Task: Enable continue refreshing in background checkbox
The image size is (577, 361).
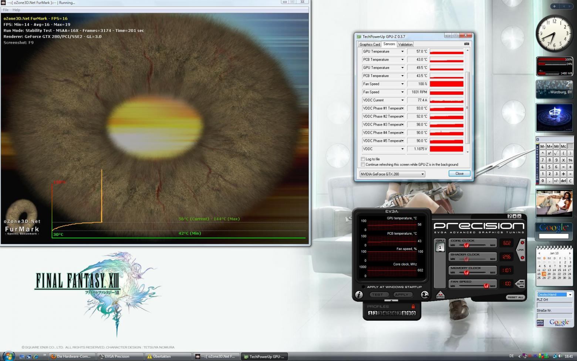Action: [363, 164]
